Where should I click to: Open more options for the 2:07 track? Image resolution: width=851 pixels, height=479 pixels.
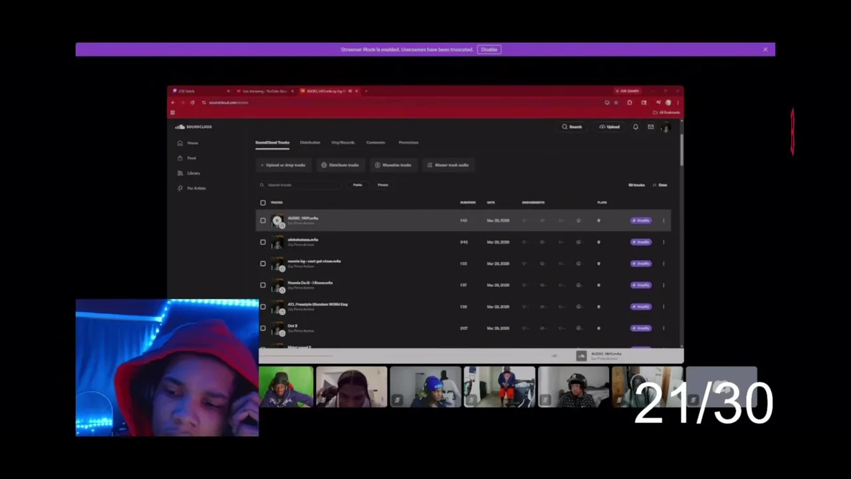click(x=664, y=328)
